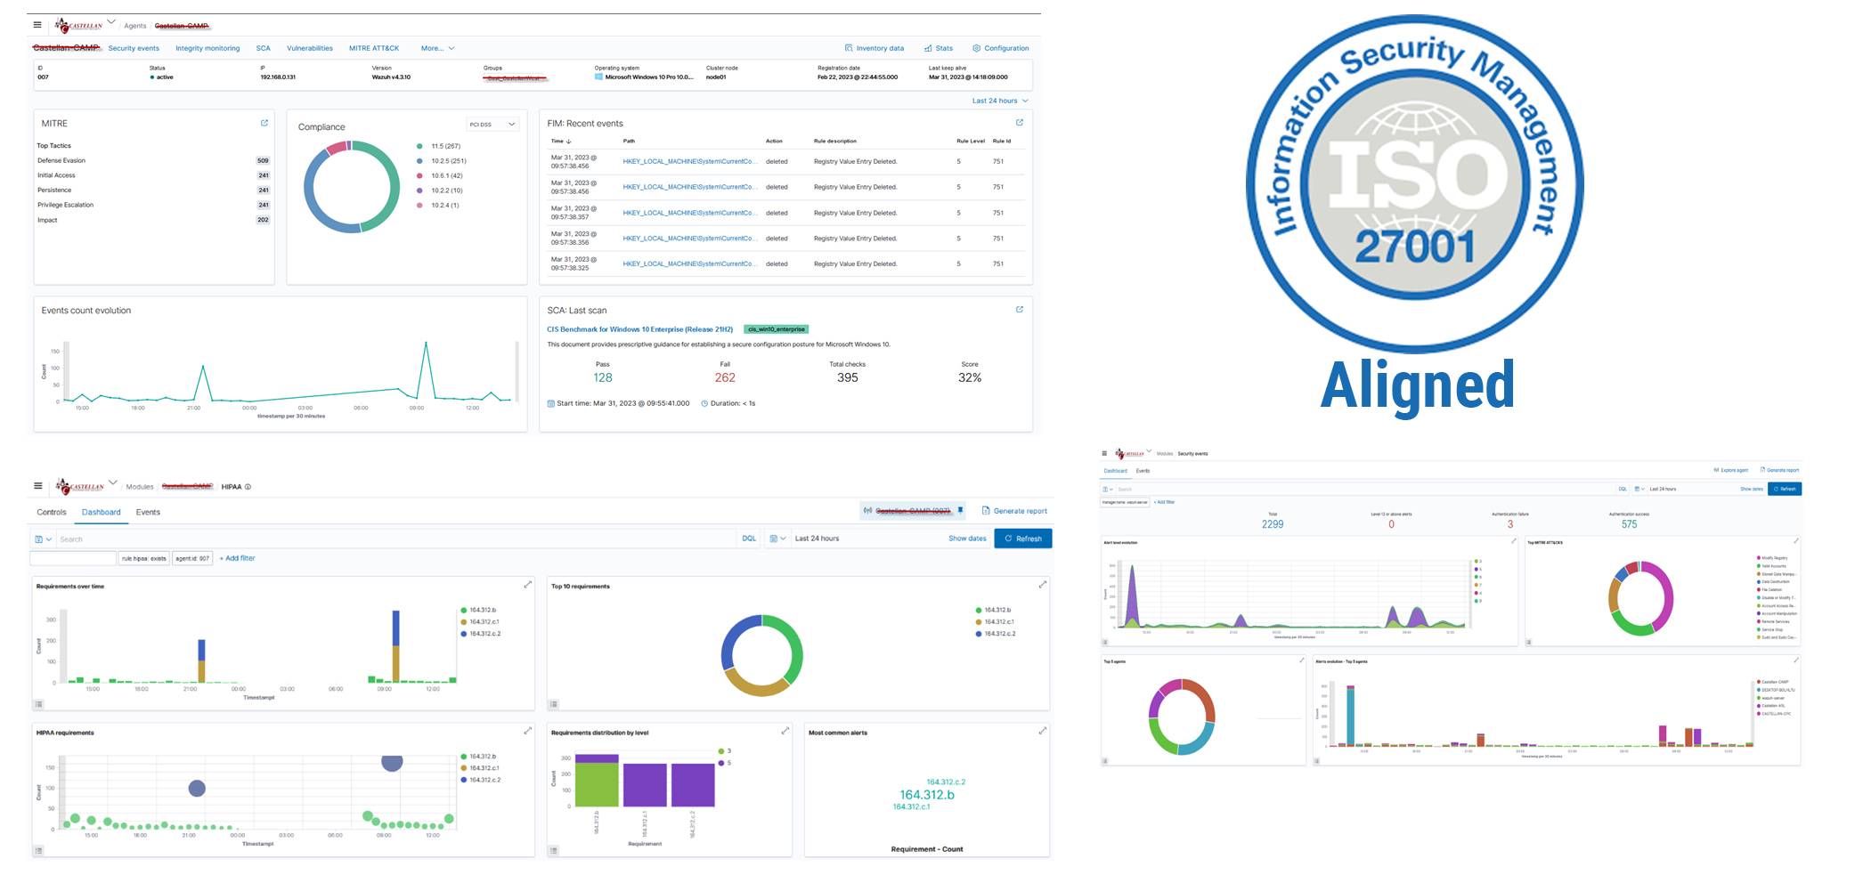Open the agent Stats link
Screen dimensions: 1855x875
[x=939, y=48]
